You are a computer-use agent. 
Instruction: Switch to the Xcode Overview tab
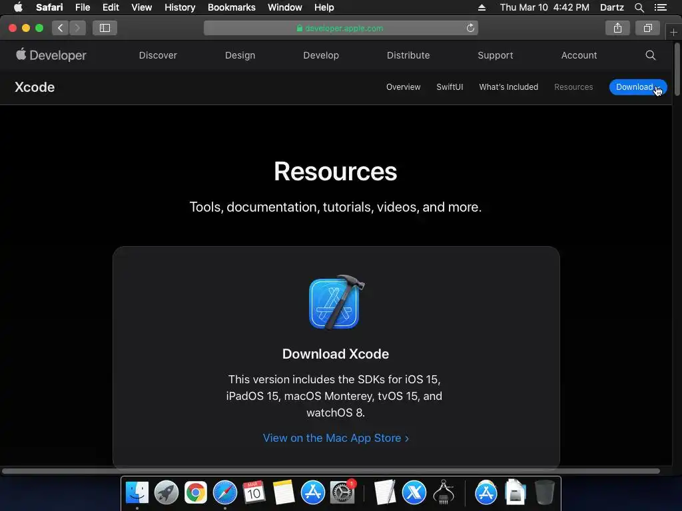(x=403, y=87)
